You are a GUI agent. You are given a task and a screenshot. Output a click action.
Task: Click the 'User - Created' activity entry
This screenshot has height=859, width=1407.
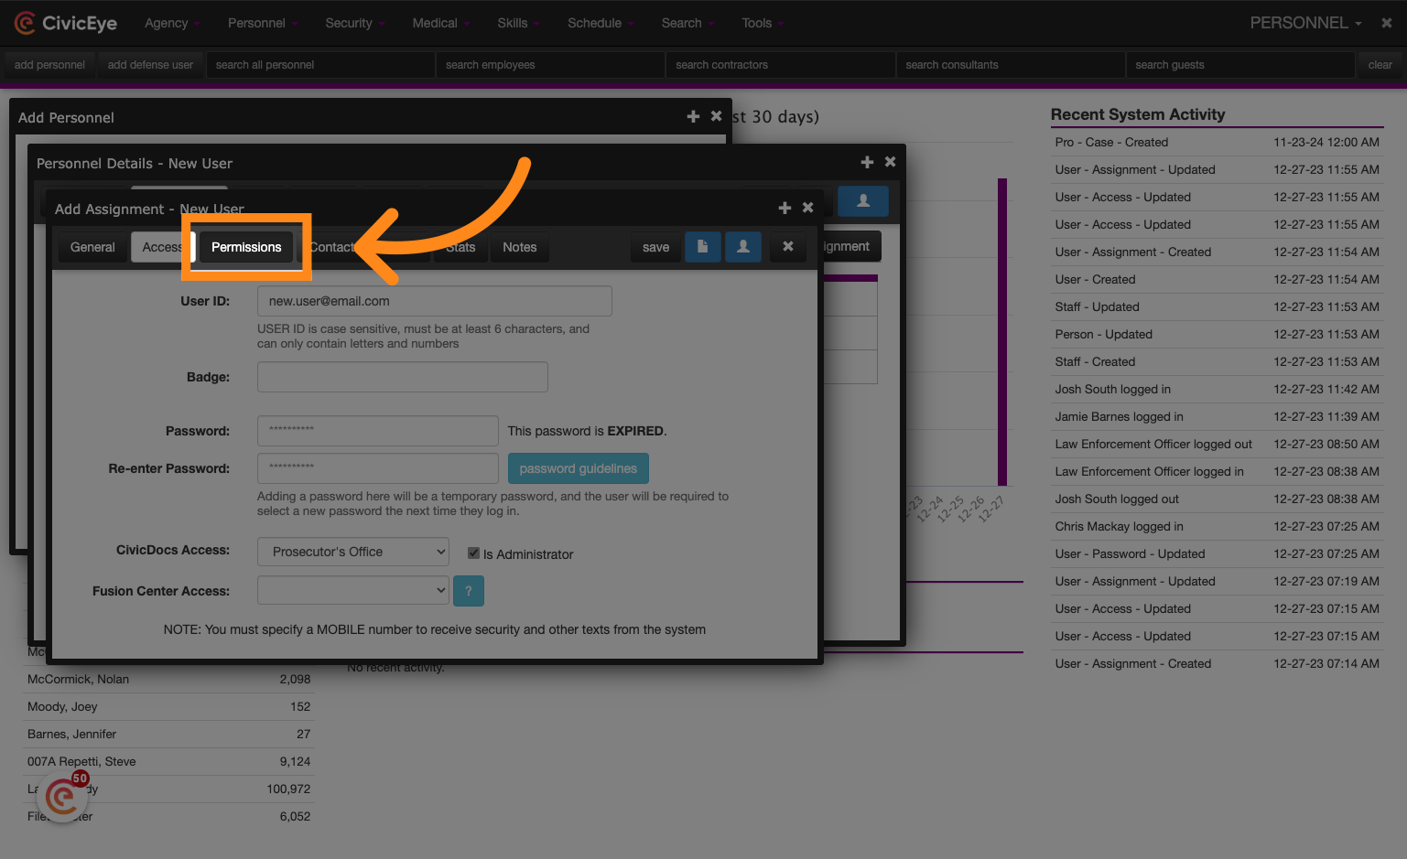point(1217,279)
